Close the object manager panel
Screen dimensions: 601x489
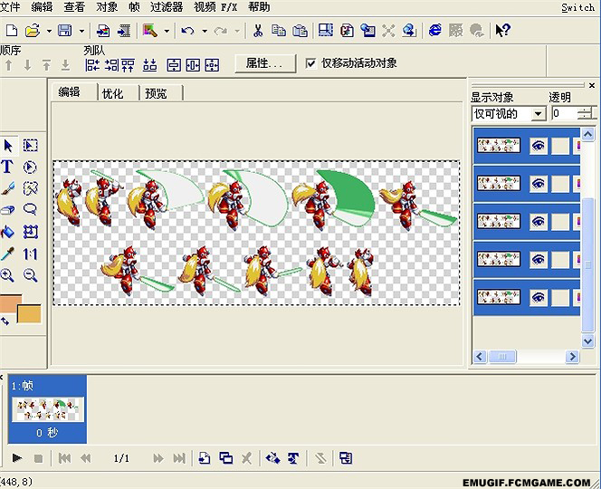(591, 85)
